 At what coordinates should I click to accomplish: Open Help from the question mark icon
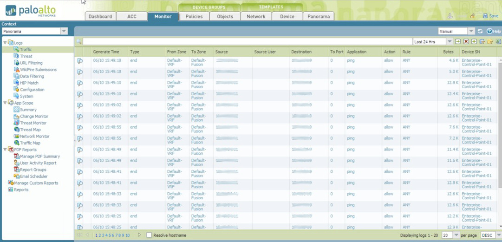(x=493, y=31)
